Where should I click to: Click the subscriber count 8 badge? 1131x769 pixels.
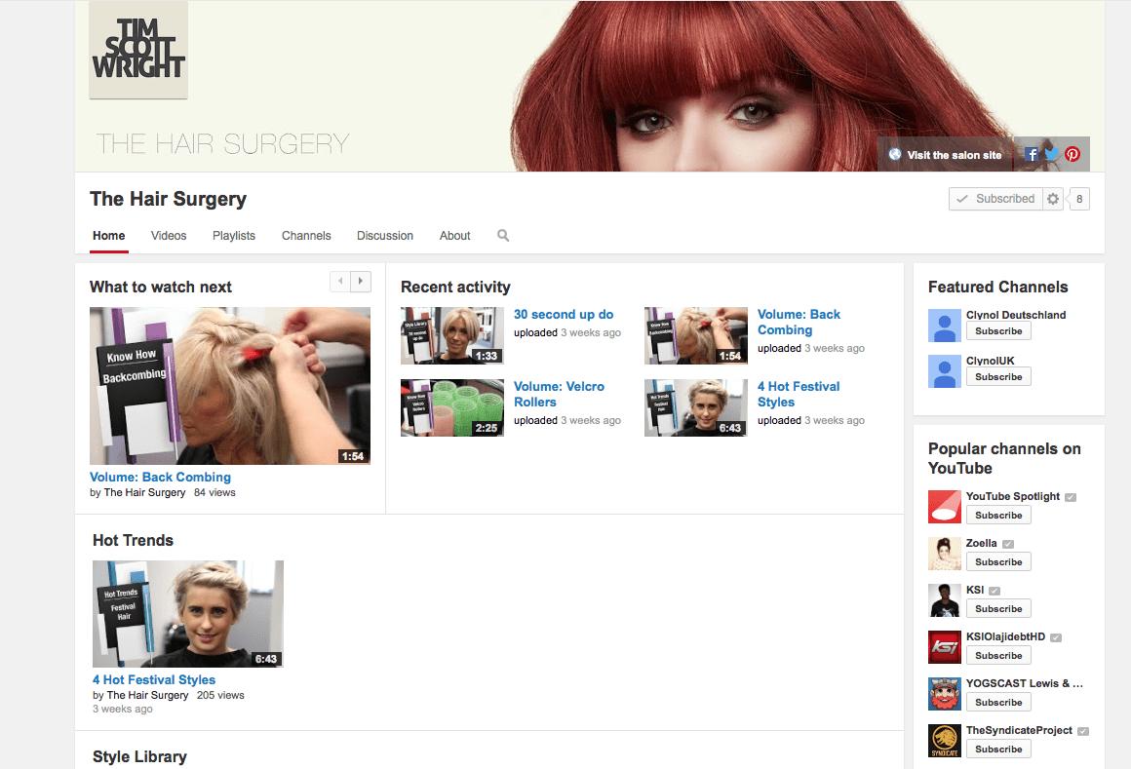point(1079,199)
